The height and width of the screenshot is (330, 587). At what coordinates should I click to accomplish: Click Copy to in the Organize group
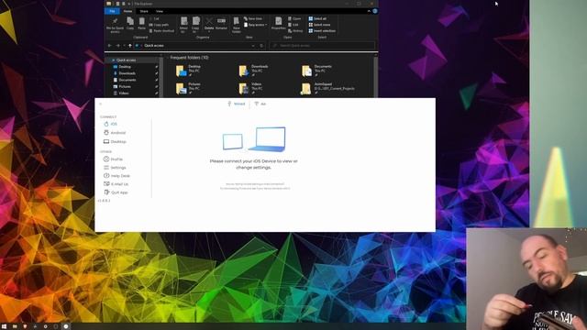click(195, 25)
